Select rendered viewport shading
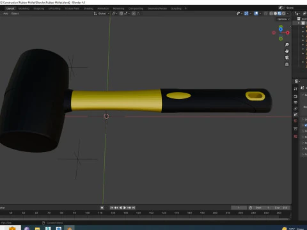 (283, 13)
